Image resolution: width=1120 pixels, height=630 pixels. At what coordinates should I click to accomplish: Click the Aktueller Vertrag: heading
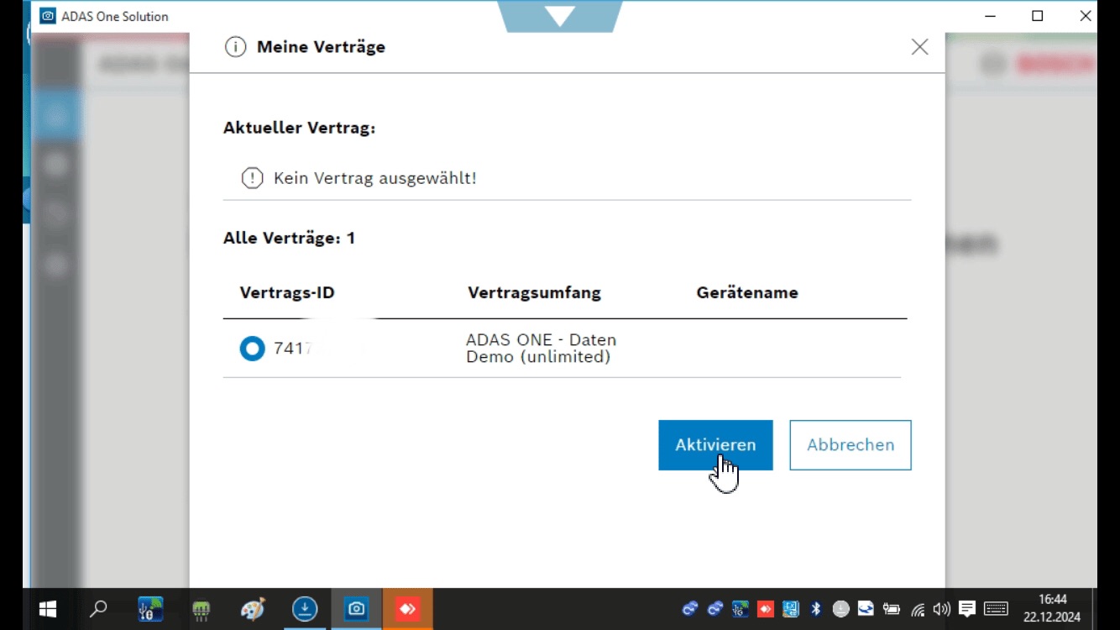pos(299,129)
